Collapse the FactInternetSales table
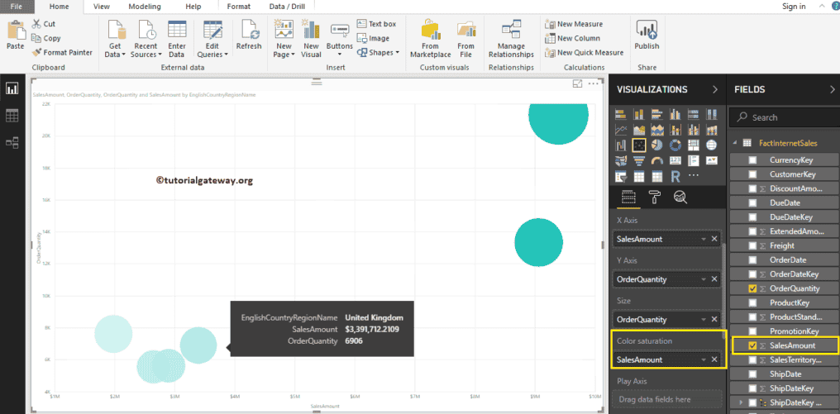Viewport: 840px width, 414px height. pos(735,143)
